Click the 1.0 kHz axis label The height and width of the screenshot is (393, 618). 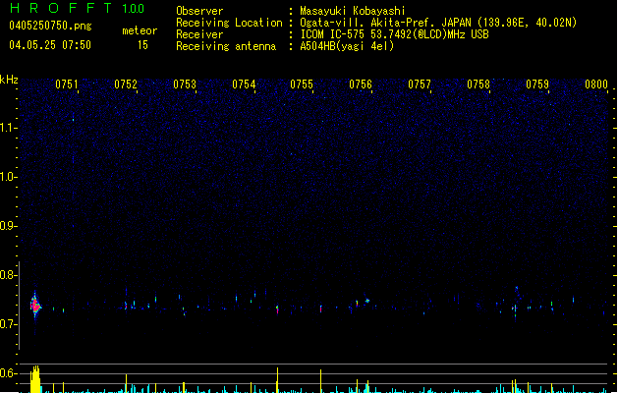click(x=9, y=177)
